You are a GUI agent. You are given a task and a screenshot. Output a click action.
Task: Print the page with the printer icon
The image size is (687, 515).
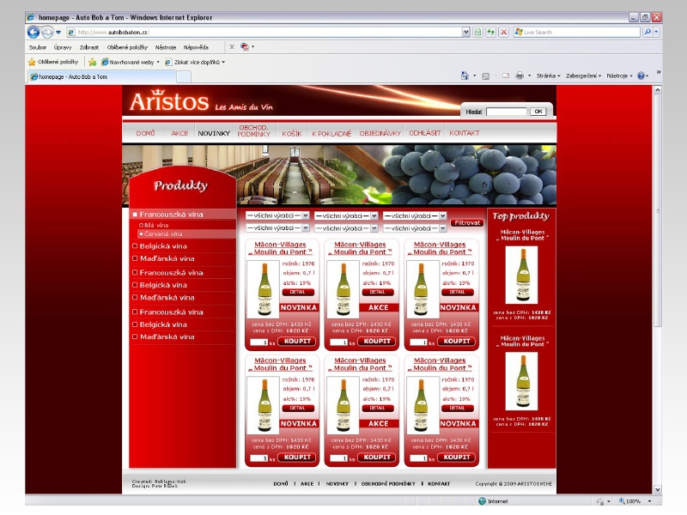coord(520,76)
